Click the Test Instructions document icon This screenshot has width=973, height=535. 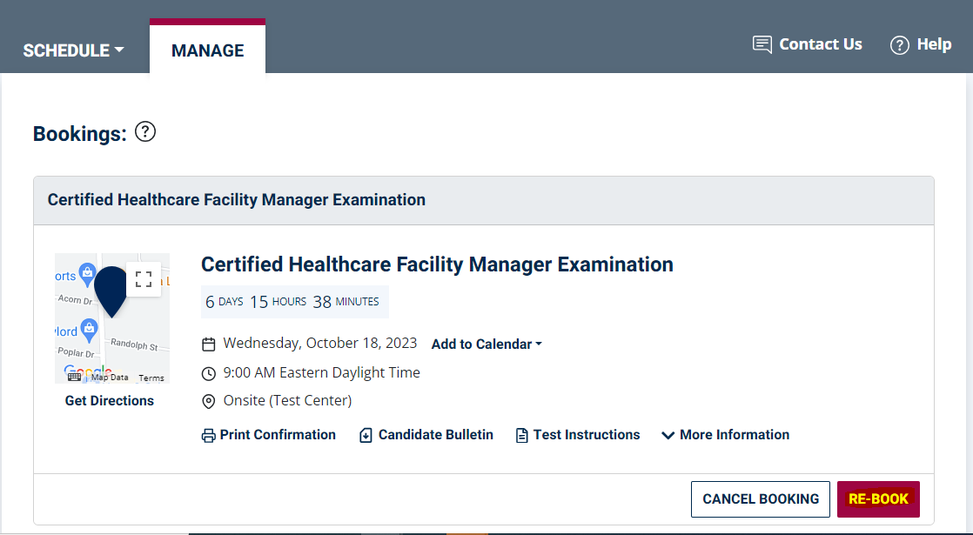pyautogui.click(x=522, y=435)
